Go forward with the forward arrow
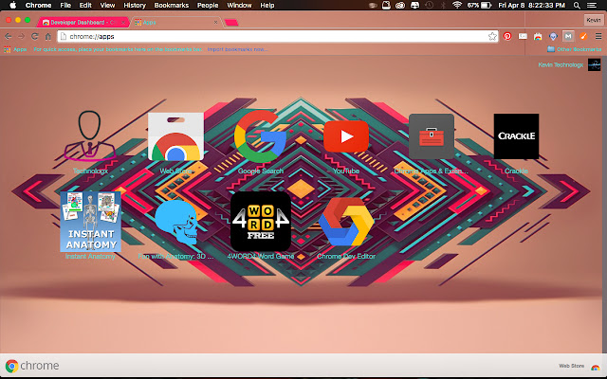The width and height of the screenshot is (607, 379). tap(21, 36)
